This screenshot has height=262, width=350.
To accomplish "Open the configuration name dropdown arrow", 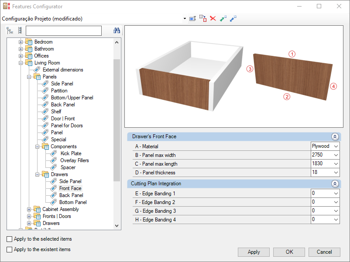I will coord(185,18).
